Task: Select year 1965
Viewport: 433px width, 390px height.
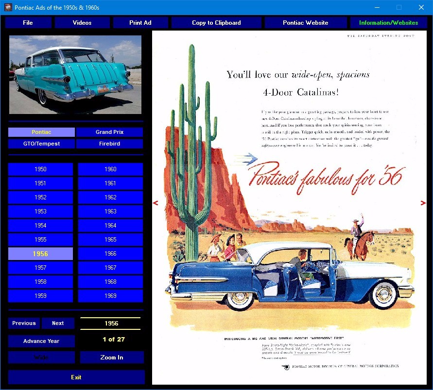Action: point(110,240)
